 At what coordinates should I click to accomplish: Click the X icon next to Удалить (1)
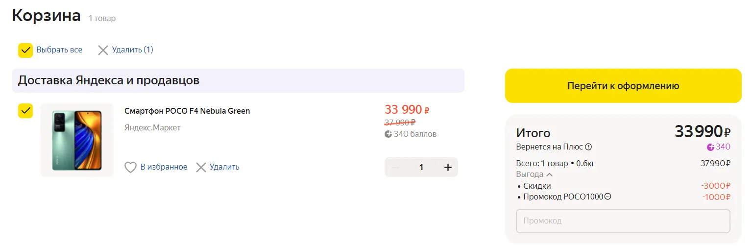[103, 50]
